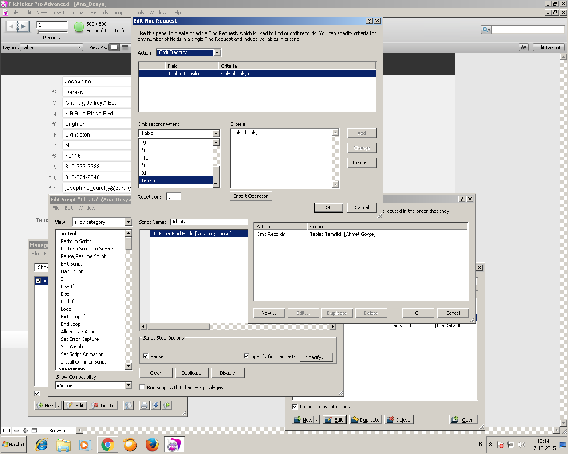
Task: Enable Run script with full access privileges
Action: [142, 387]
